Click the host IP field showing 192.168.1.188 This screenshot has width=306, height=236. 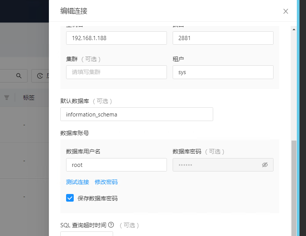116,38
